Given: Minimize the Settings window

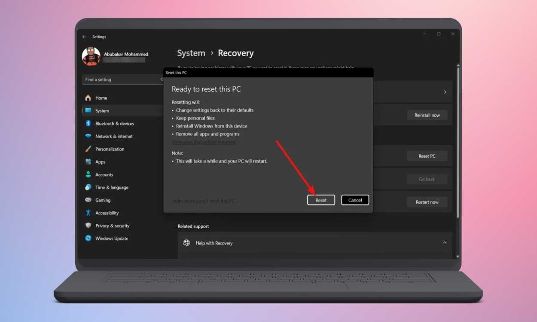Looking at the screenshot, I should tap(424, 34).
